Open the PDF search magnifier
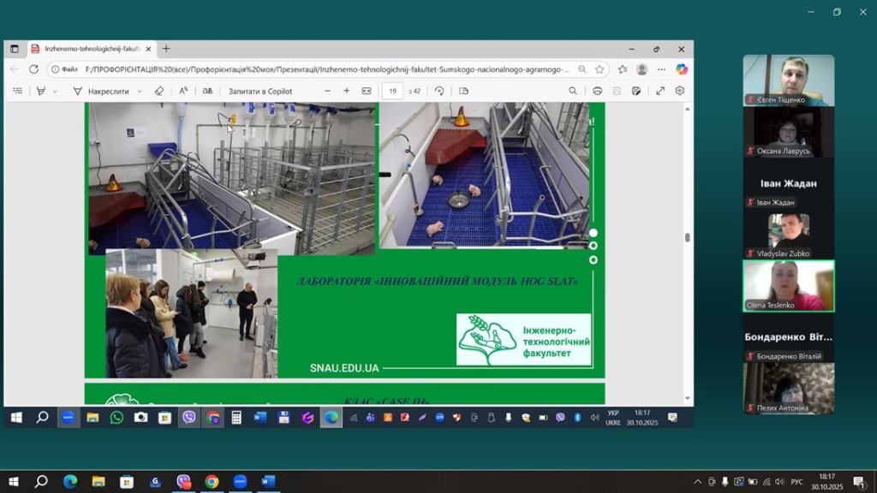 pos(573,91)
